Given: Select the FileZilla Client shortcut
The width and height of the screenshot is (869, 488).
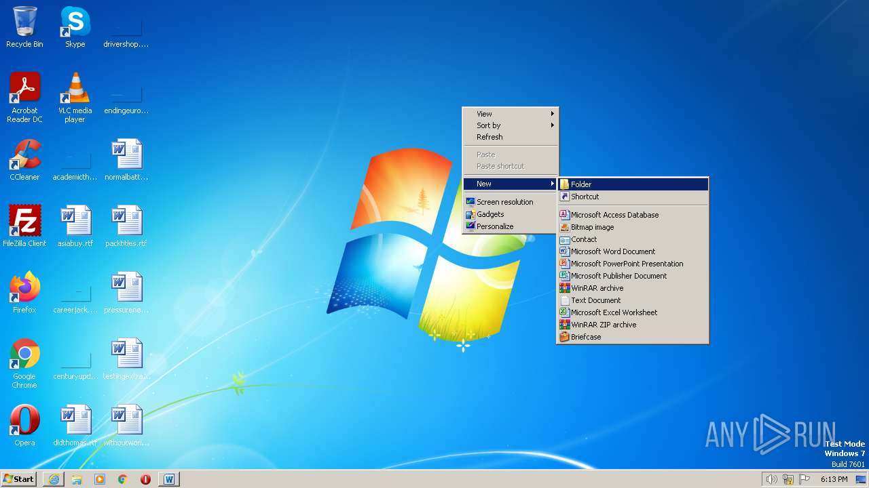Looking at the screenshot, I should coord(24,226).
